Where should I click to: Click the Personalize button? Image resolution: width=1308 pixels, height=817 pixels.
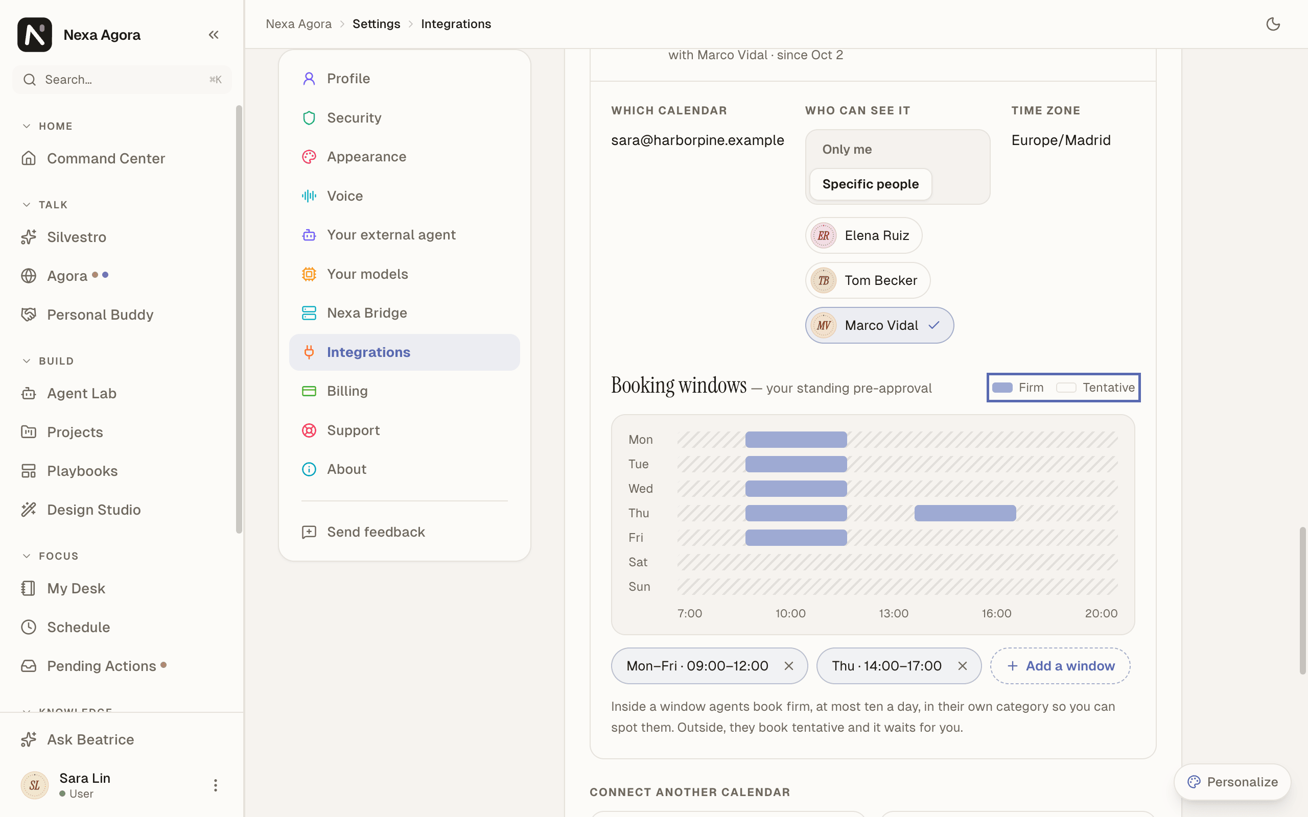(x=1232, y=782)
